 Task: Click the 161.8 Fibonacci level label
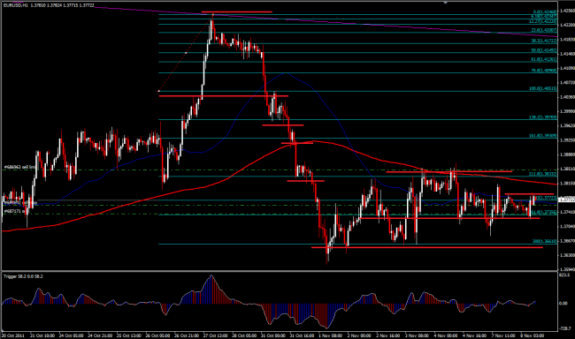(x=543, y=136)
